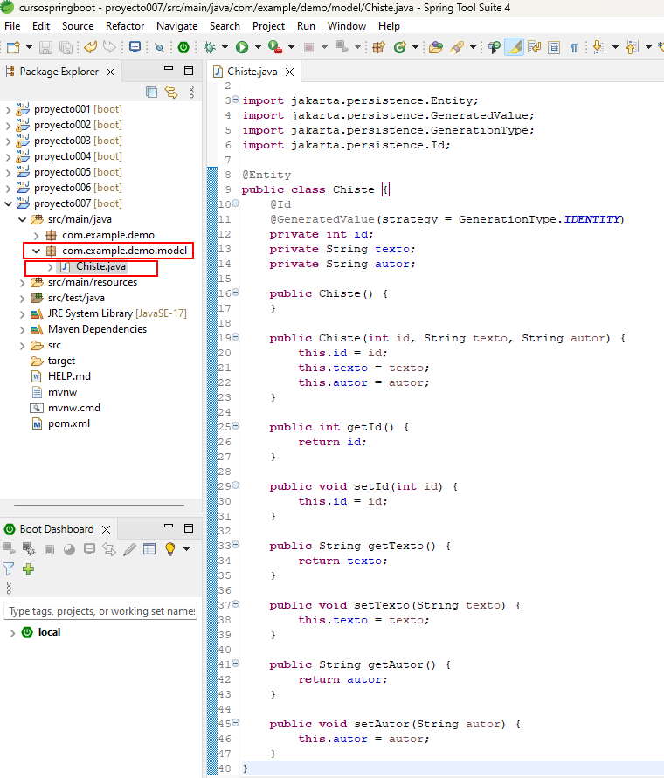Select the target folder
Screen dimensions: 664x778
(x=61, y=361)
